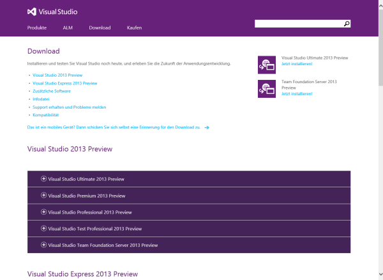Screen dimensions: 383x280
Task: Open the ALM menu
Action: [x=68, y=27]
